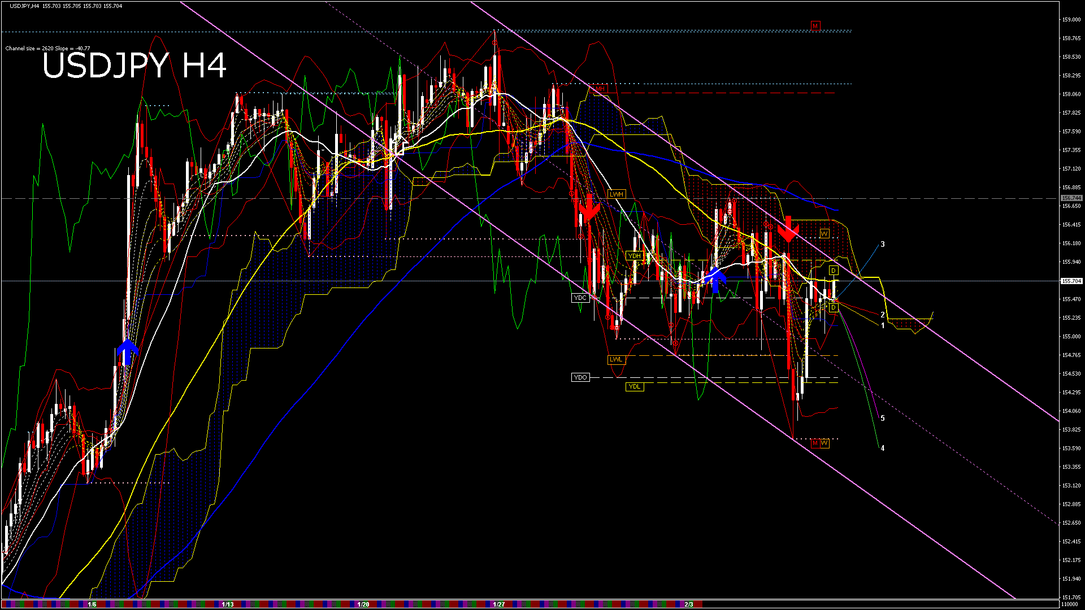
Task: Click the Channel size and slope text
Action: tap(47, 49)
